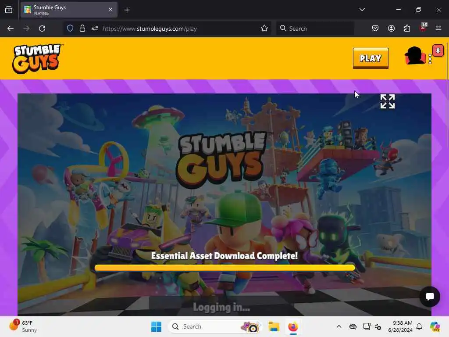Open a new tab with plus button
The width and height of the screenshot is (449, 337).
click(x=127, y=10)
